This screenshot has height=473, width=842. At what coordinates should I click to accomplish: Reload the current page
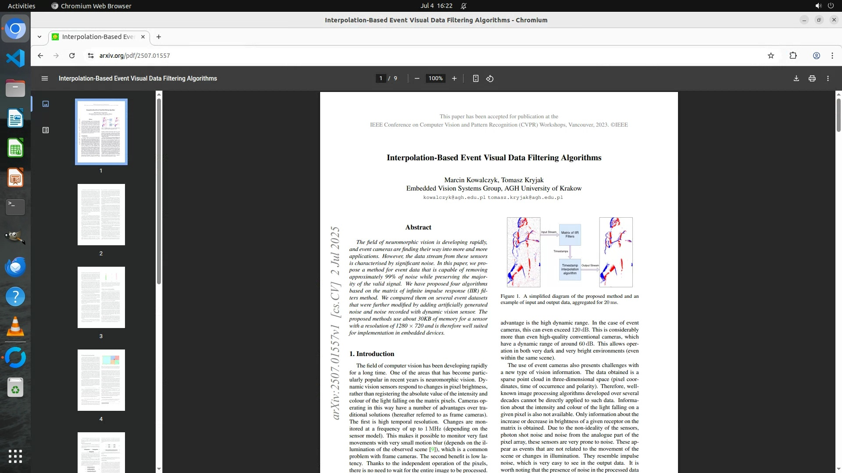coord(72,56)
